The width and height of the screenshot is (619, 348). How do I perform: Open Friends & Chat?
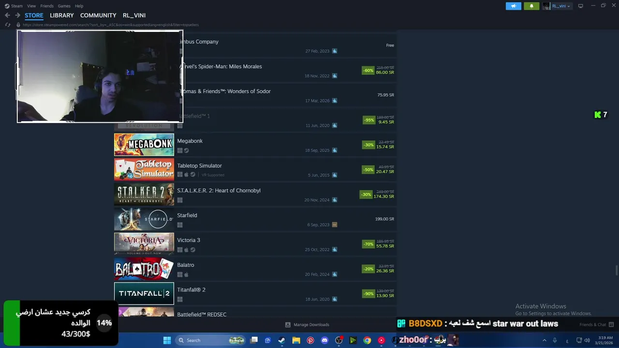pyautogui.click(x=597, y=325)
